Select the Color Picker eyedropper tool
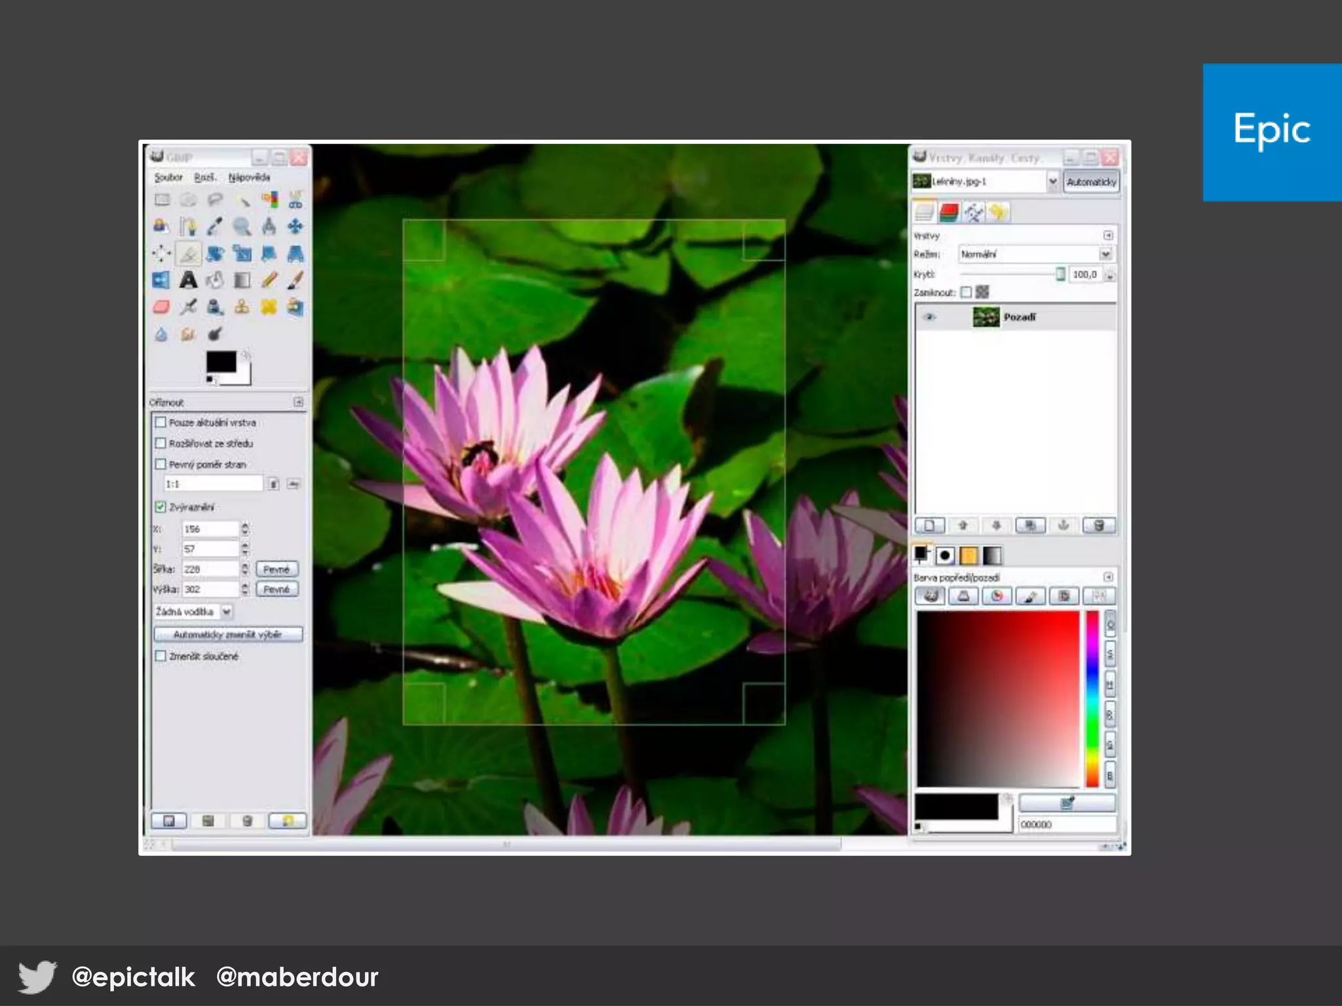1342x1006 pixels. (215, 227)
